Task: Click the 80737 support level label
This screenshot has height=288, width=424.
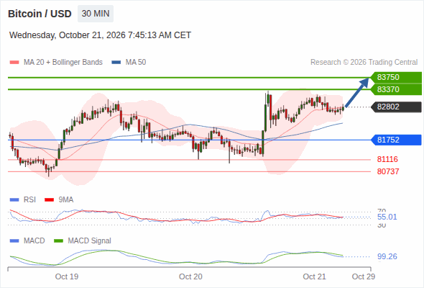Action: click(x=388, y=171)
